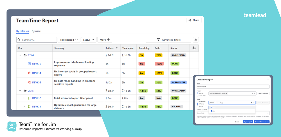Toggle the releases dropdown arrow in dialog
281x137 pixels.
[x=254, y=103]
